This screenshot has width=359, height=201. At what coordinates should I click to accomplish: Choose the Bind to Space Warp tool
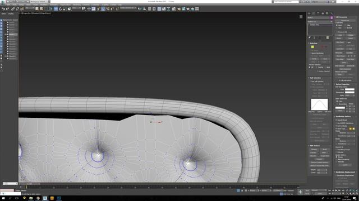coord(22,9)
